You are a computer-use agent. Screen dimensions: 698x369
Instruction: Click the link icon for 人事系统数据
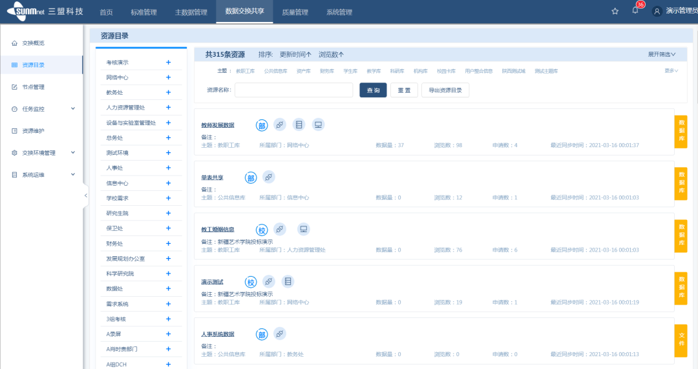click(279, 334)
